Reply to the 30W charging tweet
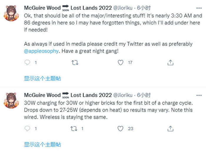Screen dimensions: 206x151 coord(27,128)
